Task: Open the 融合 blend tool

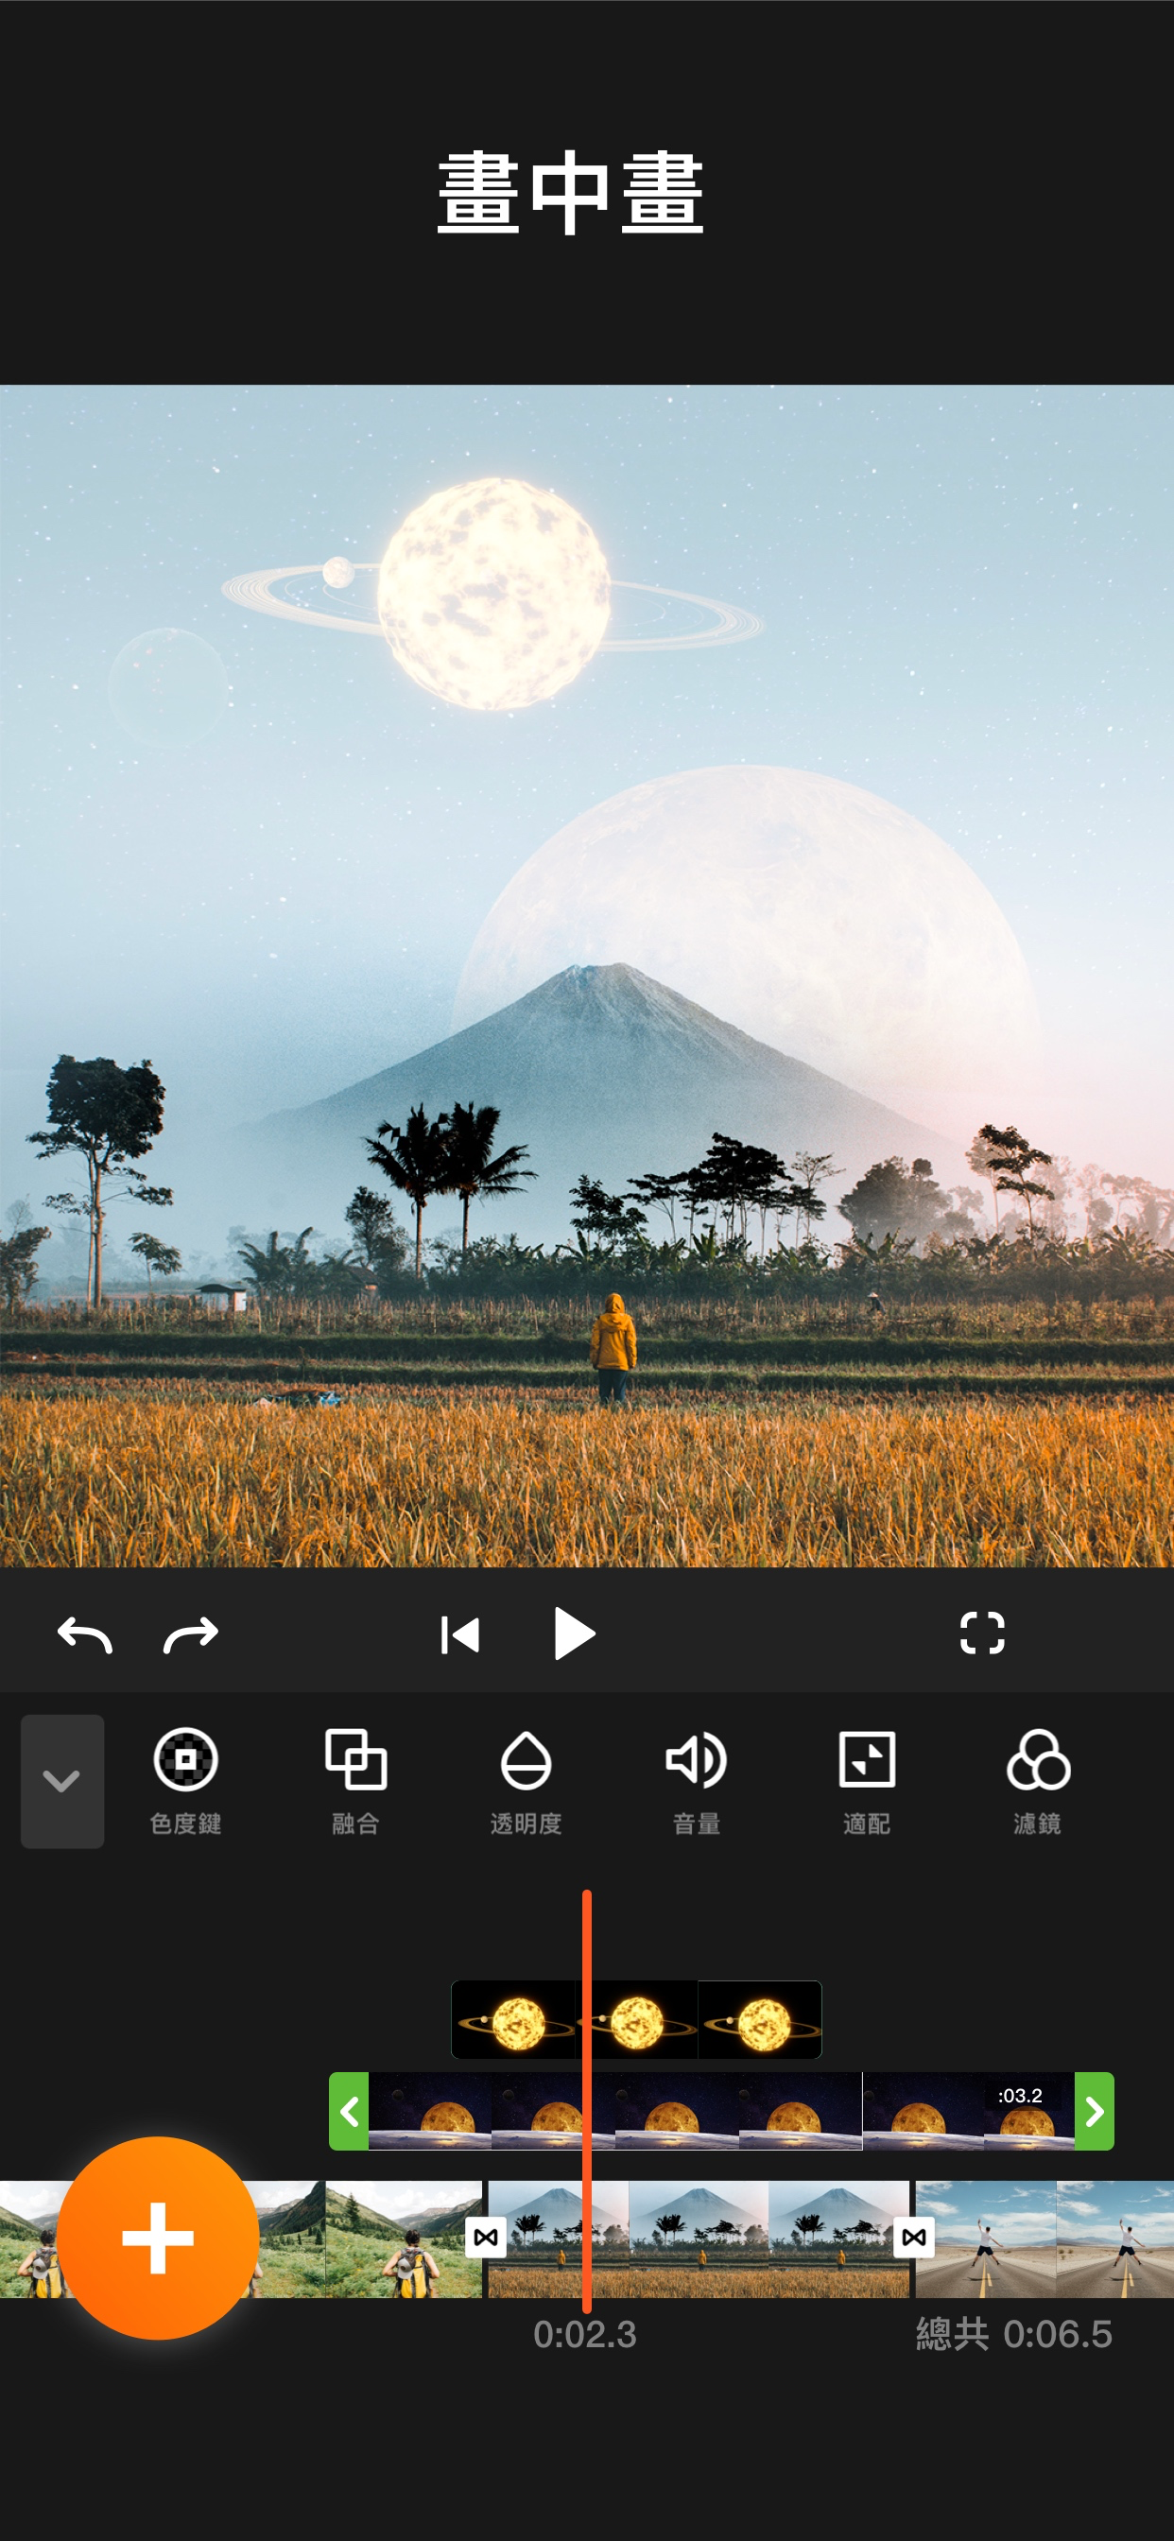Action: pyautogui.click(x=356, y=1782)
